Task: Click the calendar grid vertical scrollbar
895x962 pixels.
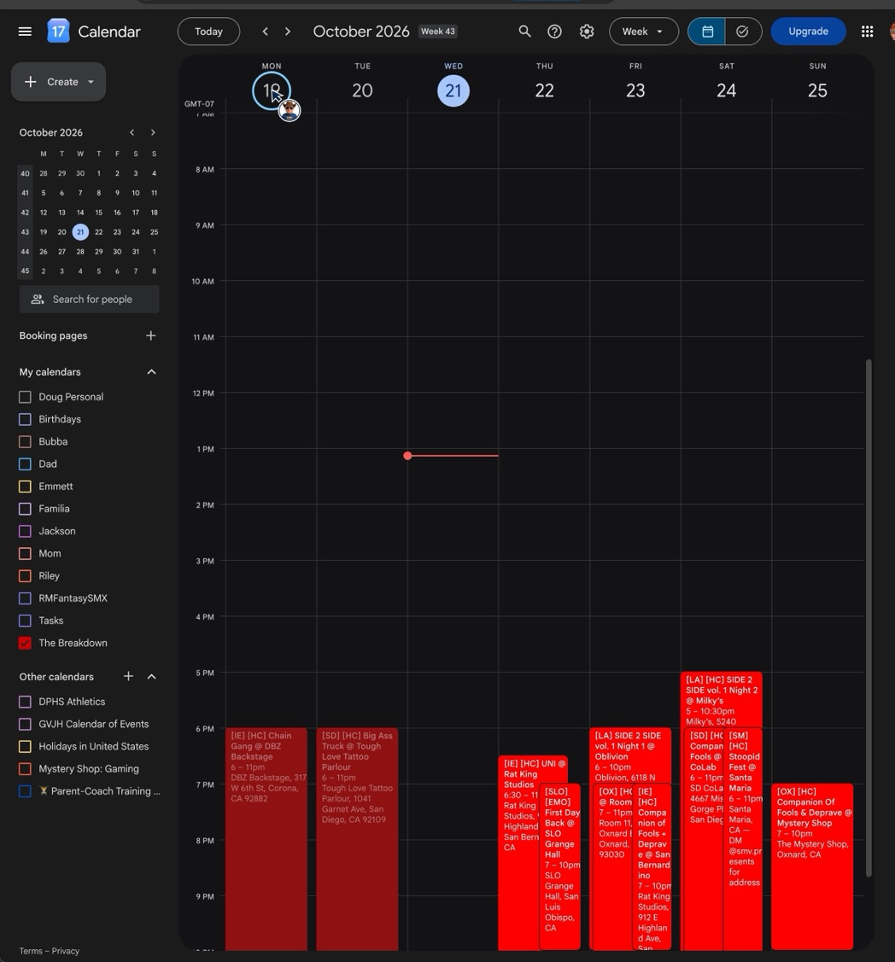Action: click(869, 618)
